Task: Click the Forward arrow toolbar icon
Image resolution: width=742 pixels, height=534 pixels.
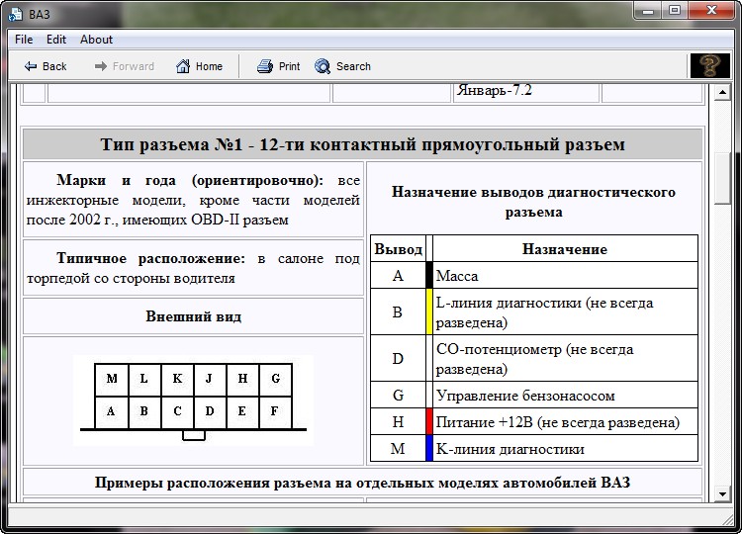Action: click(x=101, y=66)
